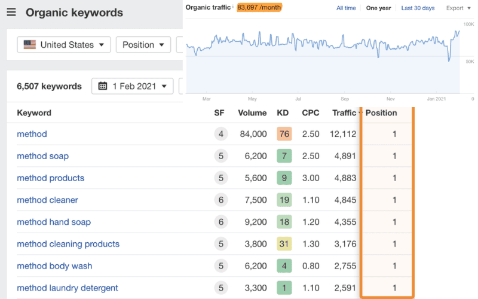This screenshot has height=299, width=478.
Task: Click SF badge 6 for 'method hand soap'
Action: [221, 222]
